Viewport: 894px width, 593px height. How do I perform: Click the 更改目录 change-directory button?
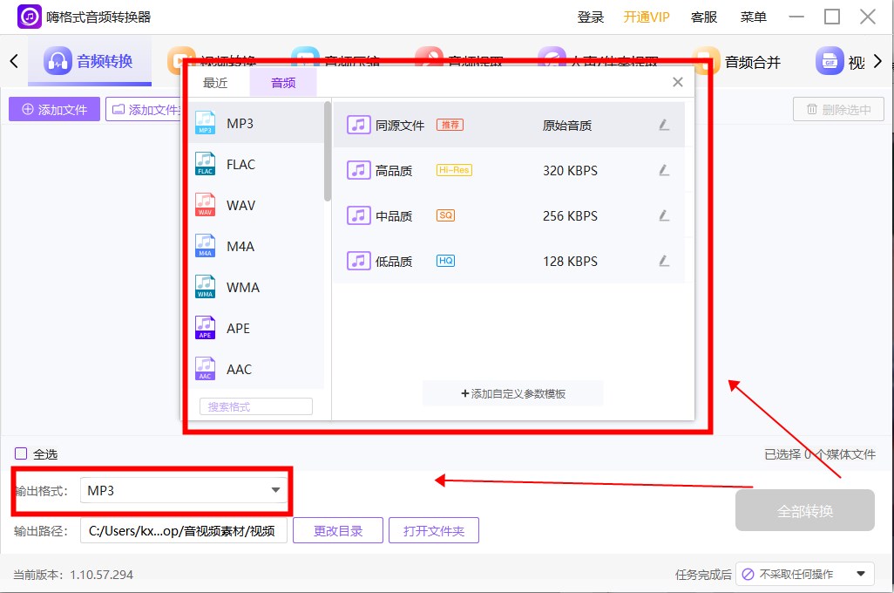pos(337,530)
